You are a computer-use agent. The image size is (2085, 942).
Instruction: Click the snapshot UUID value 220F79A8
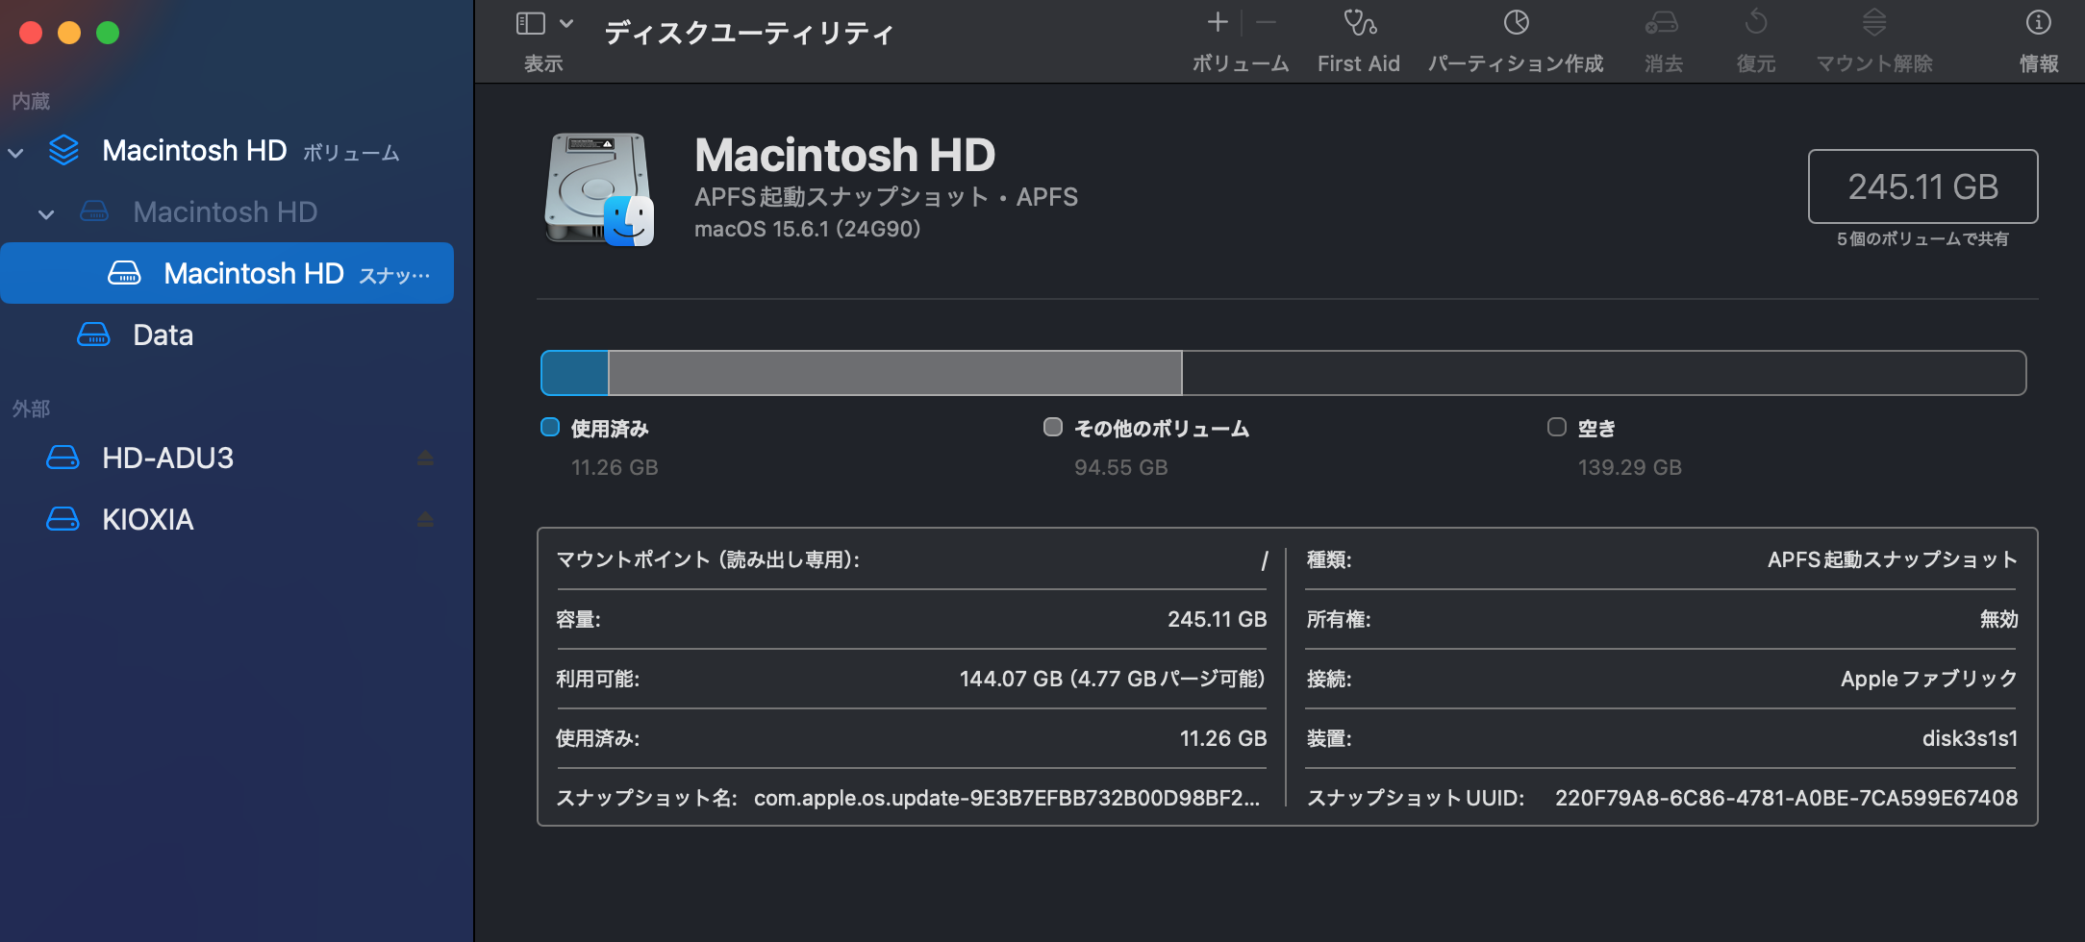click(1786, 798)
